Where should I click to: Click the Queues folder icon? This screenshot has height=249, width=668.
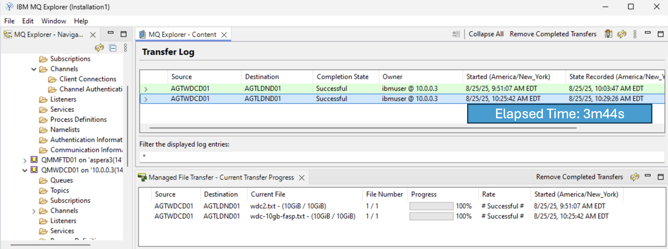click(x=43, y=180)
